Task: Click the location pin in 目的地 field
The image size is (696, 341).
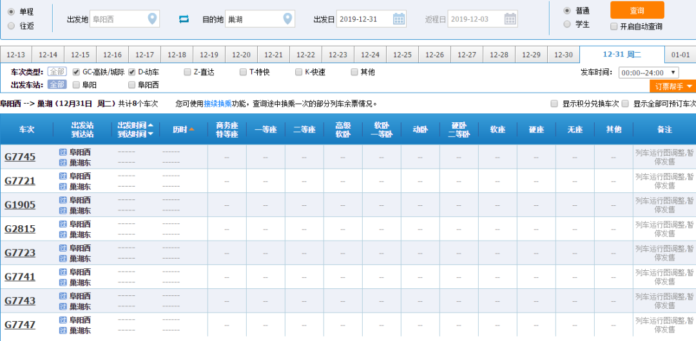Action: pos(287,19)
